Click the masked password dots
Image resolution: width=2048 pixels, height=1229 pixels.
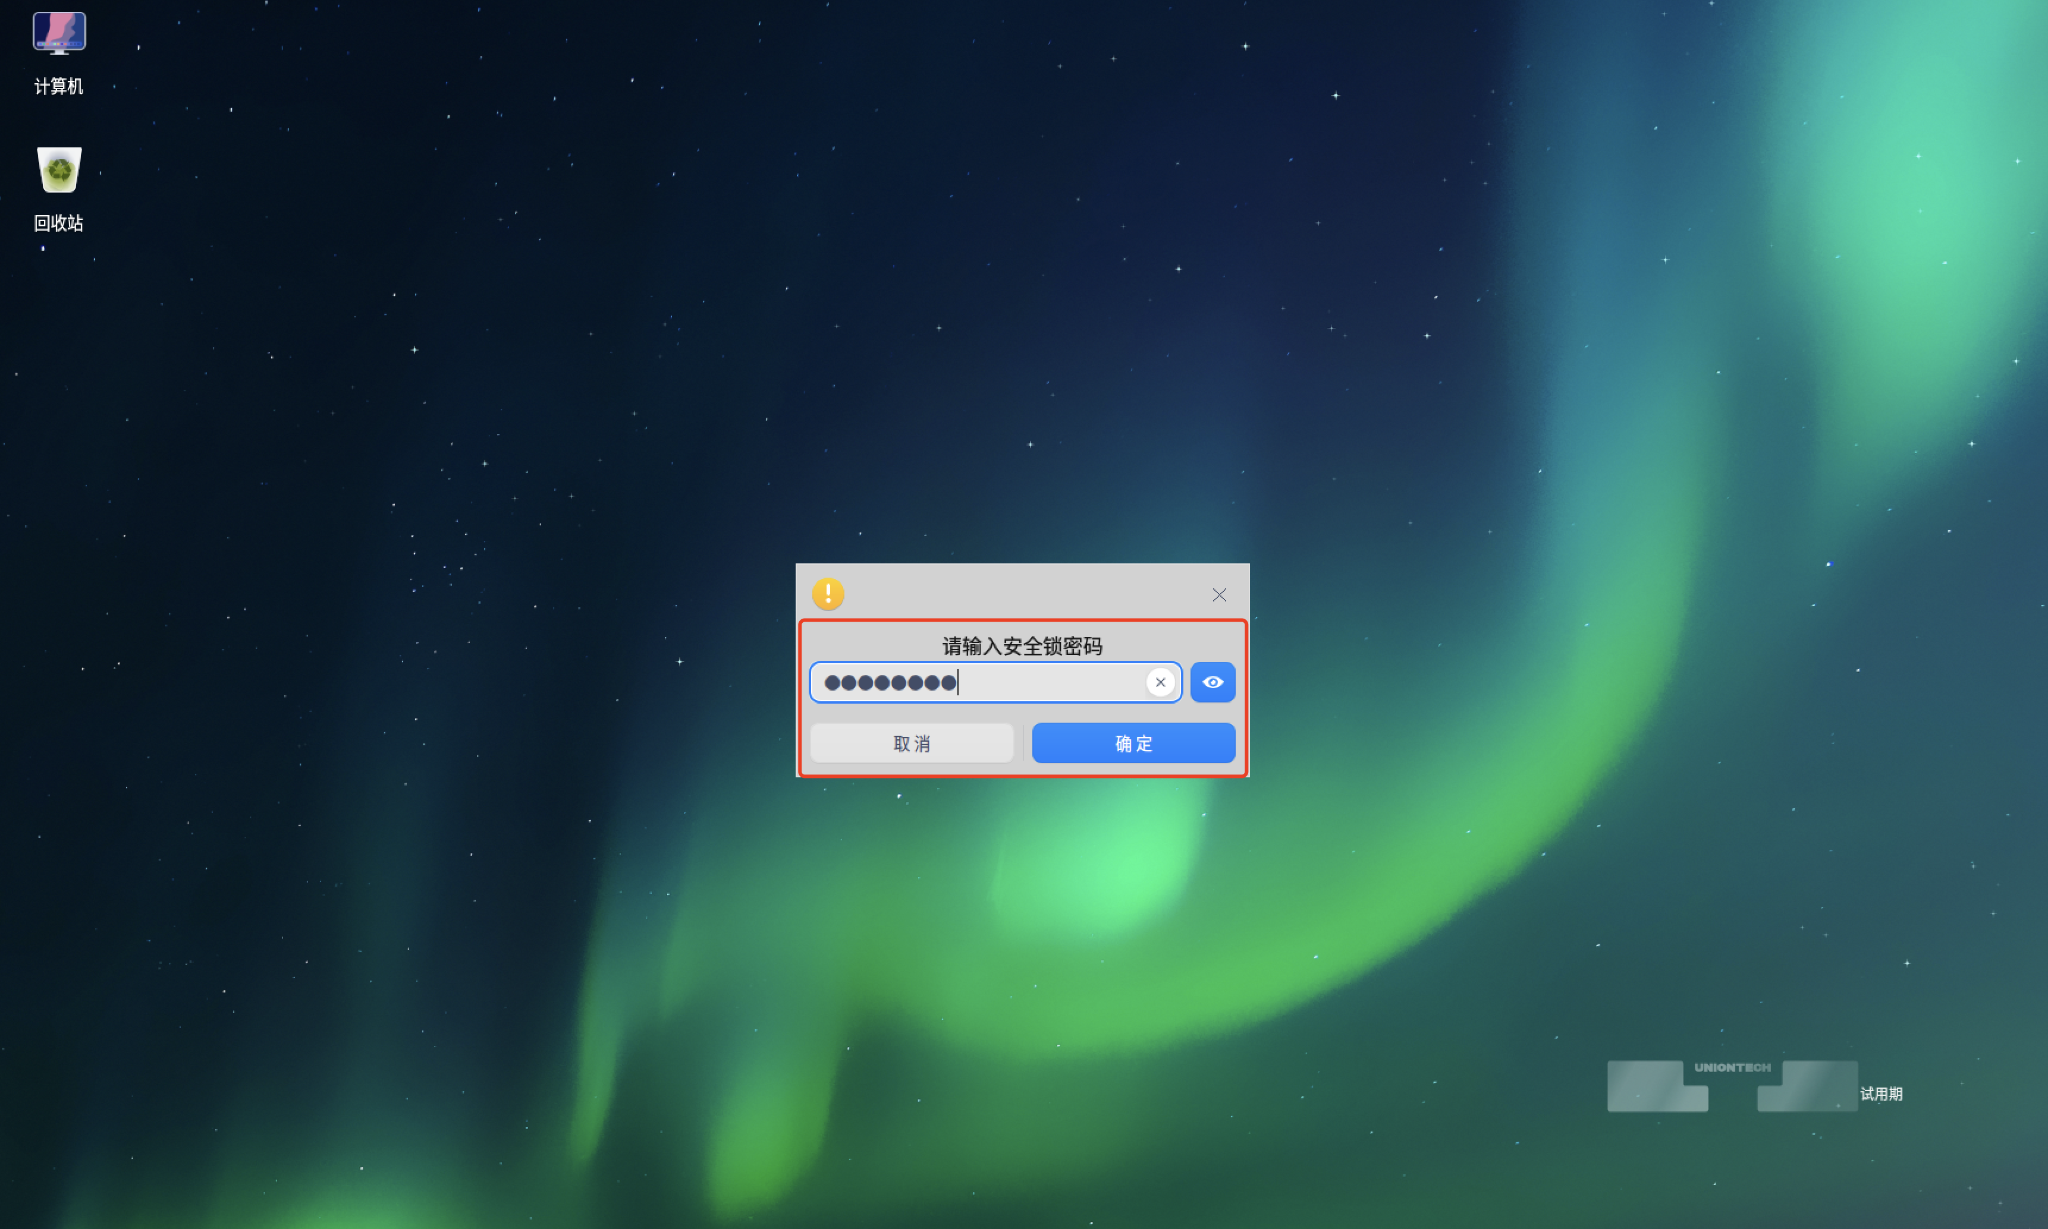click(x=890, y=683)
